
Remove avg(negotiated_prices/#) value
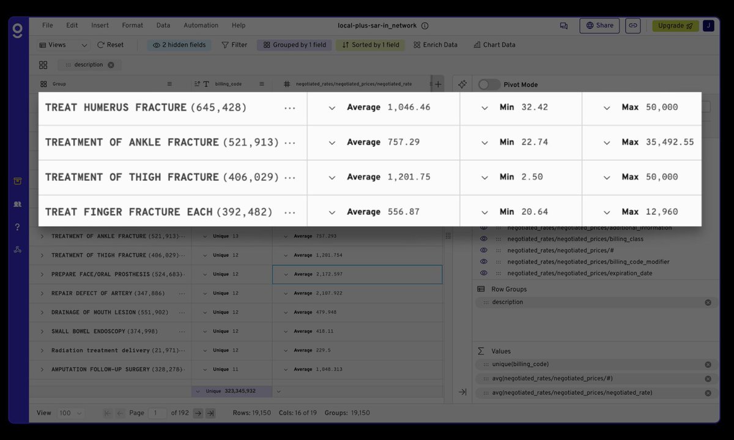click(708, 379)
